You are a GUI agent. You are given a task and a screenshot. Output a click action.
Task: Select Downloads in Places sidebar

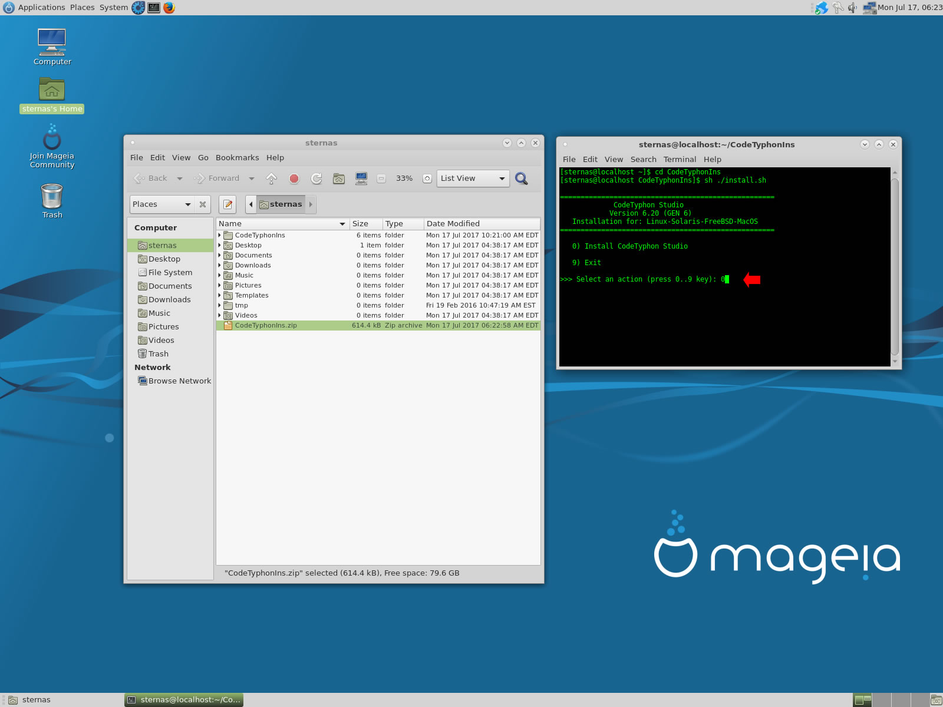[170, 300]
